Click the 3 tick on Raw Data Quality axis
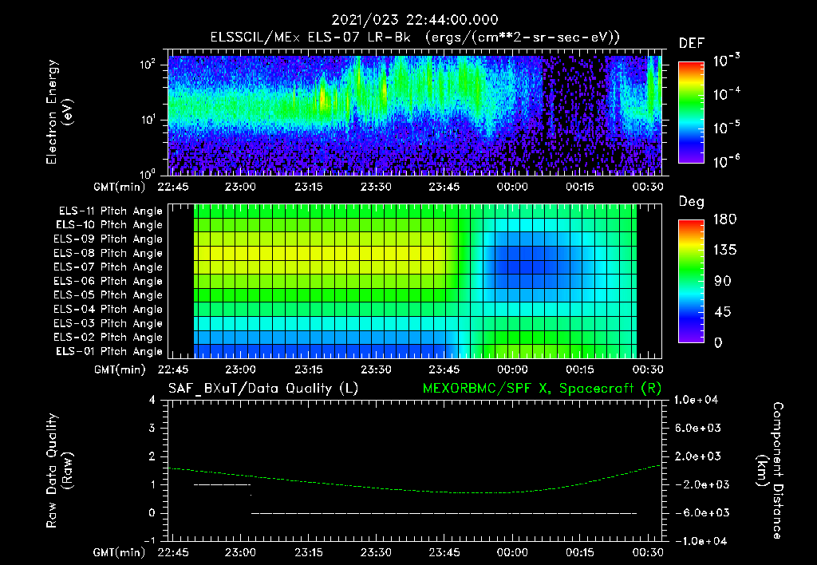This screenshot has width=817, height=565. (x=152, y=428)
